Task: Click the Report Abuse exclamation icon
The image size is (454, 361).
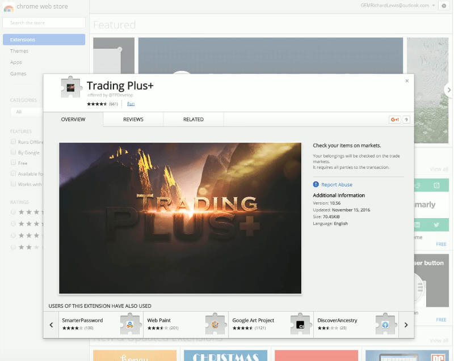Action: tap(316, 184)
